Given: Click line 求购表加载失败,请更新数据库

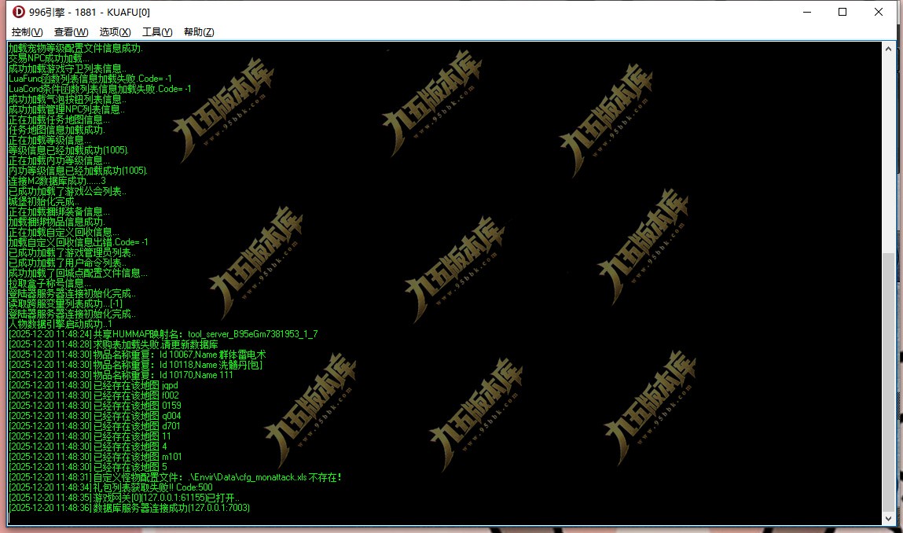Looking at the screenshot, I should [x=113, y=345].
